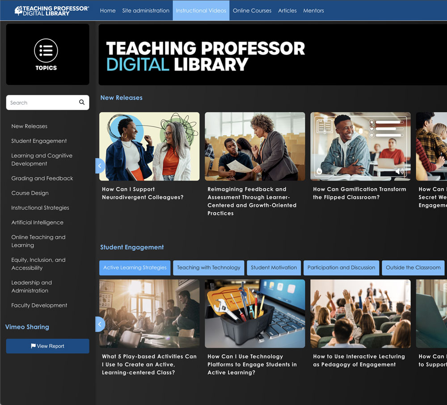Click the Student Engagement section heading
The image size is (447, 405).
point(132,247)
